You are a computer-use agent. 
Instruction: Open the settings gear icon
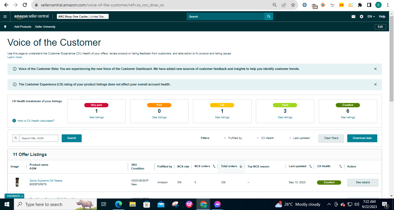click(x=361, y=16)
